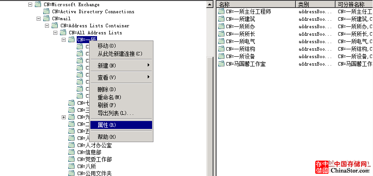Choose 移动(O) from context menu
Viewport: 373px width, 176px height.
(121, 46)
